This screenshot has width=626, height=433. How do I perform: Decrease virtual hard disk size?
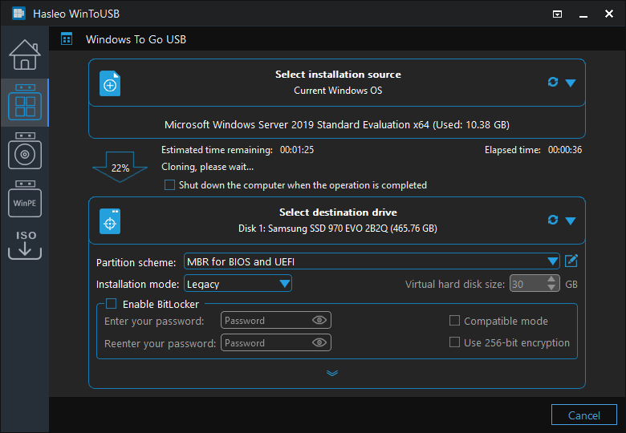pos(551,287)
